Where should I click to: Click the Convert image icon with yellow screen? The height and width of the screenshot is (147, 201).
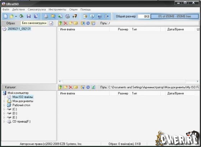click(x=53, y=16)
